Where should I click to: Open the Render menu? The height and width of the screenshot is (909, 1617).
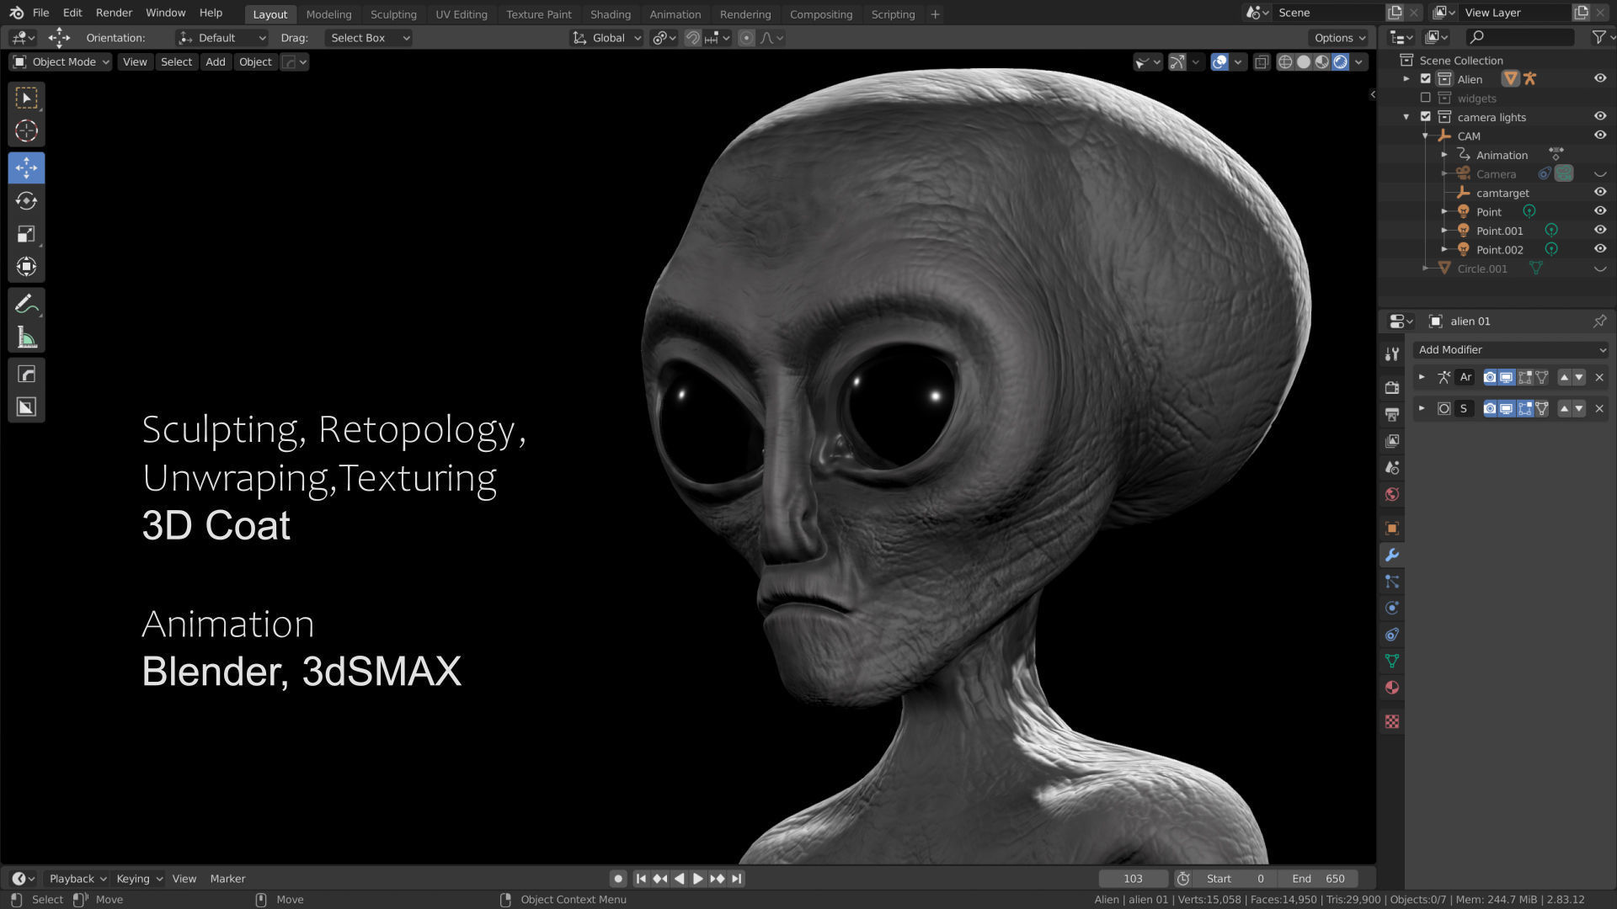[114, 13]
